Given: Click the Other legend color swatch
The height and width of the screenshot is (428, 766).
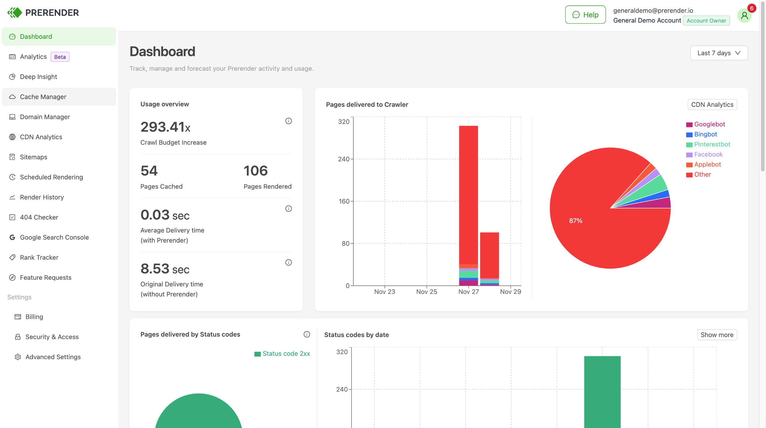Looking at the screenshot, I should coord(689,175).
